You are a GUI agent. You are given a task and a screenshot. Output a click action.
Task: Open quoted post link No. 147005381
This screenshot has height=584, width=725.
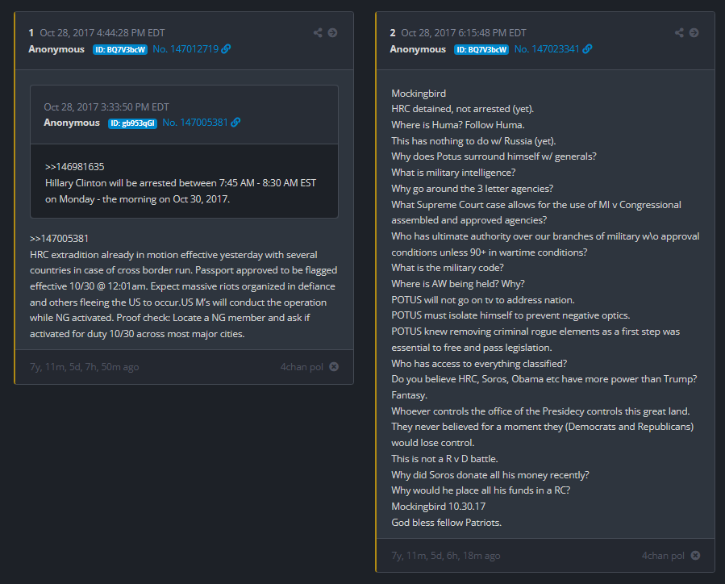tap(194, 123)
